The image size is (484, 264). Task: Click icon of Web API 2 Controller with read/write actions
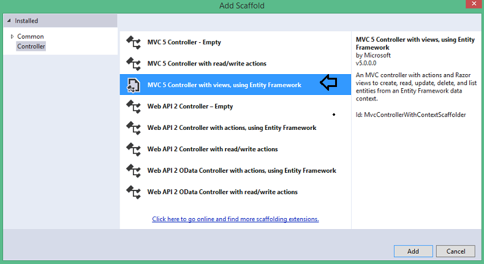134,149
